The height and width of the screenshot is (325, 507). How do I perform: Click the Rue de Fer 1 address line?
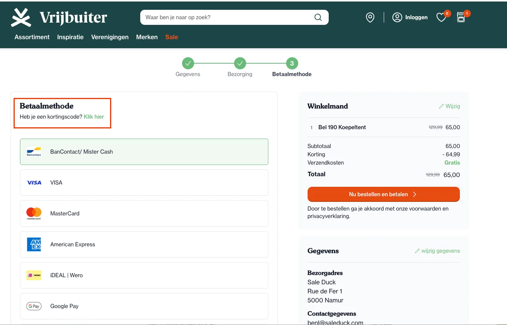325,291
